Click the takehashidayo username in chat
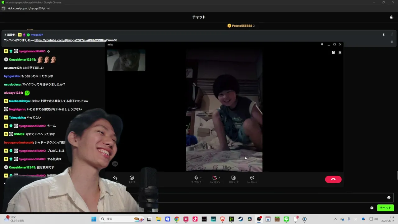 click(19, 101)
